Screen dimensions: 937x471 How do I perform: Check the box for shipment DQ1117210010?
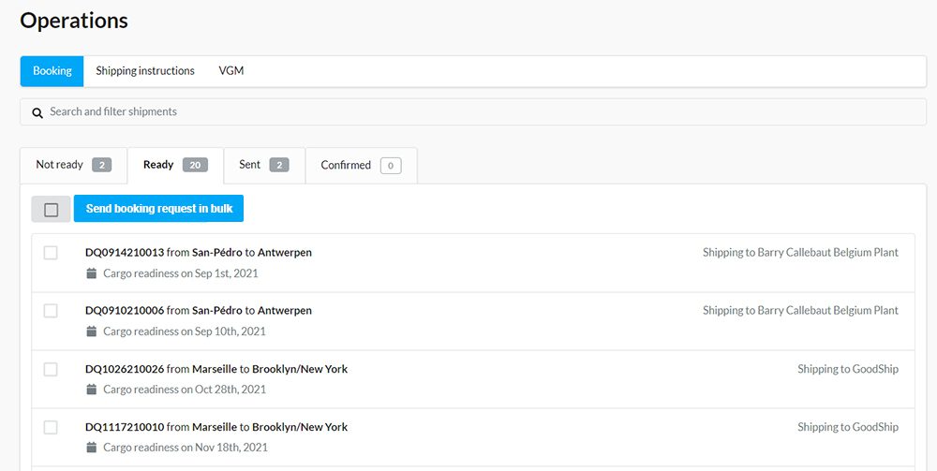51,427
